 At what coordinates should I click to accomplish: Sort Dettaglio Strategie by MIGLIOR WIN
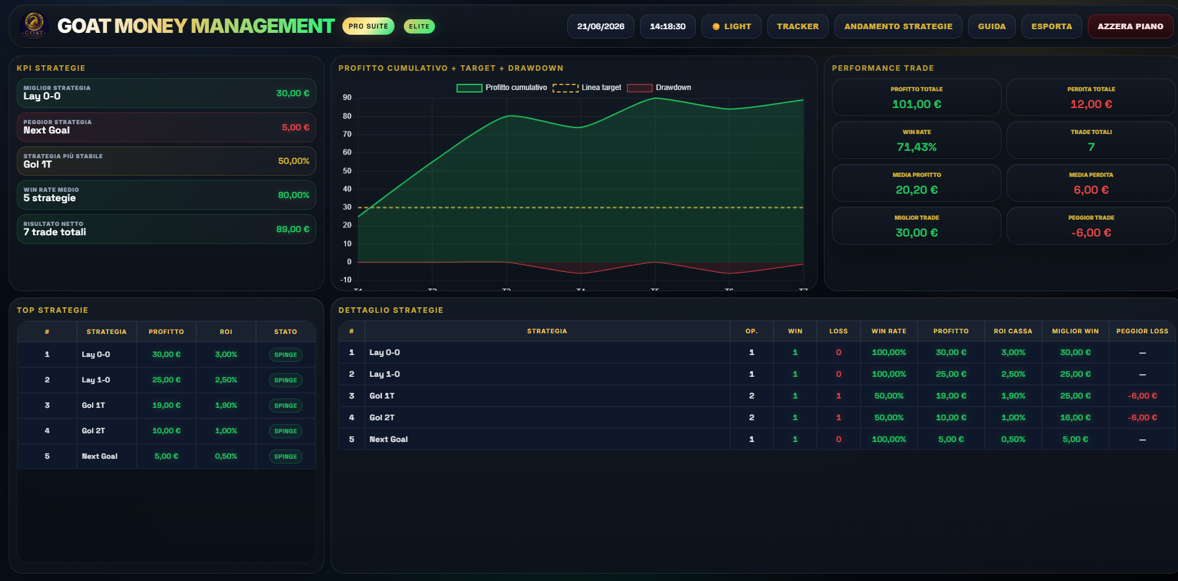click(x=1075, y=331)
